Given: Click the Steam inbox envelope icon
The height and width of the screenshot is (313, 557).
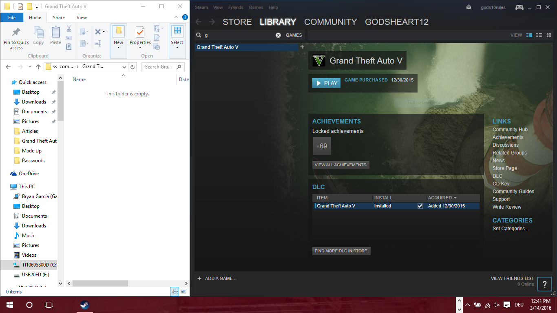Looking at the screenshot, I should tap(469, 7).
